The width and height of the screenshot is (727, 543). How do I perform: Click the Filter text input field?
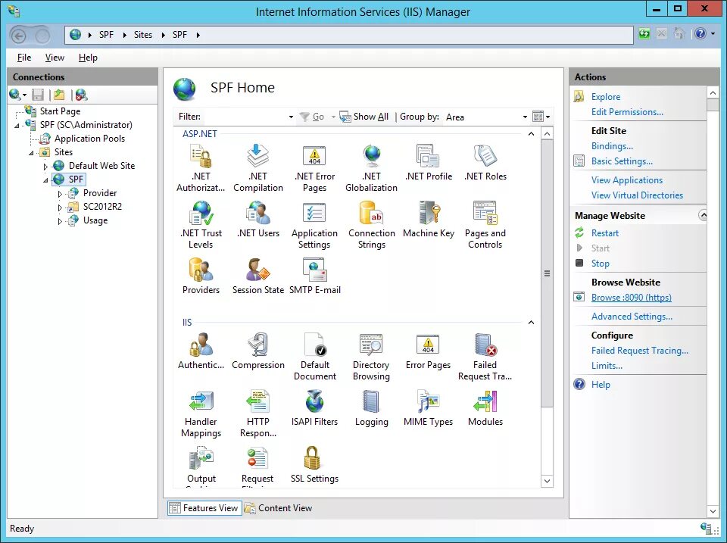245,117
